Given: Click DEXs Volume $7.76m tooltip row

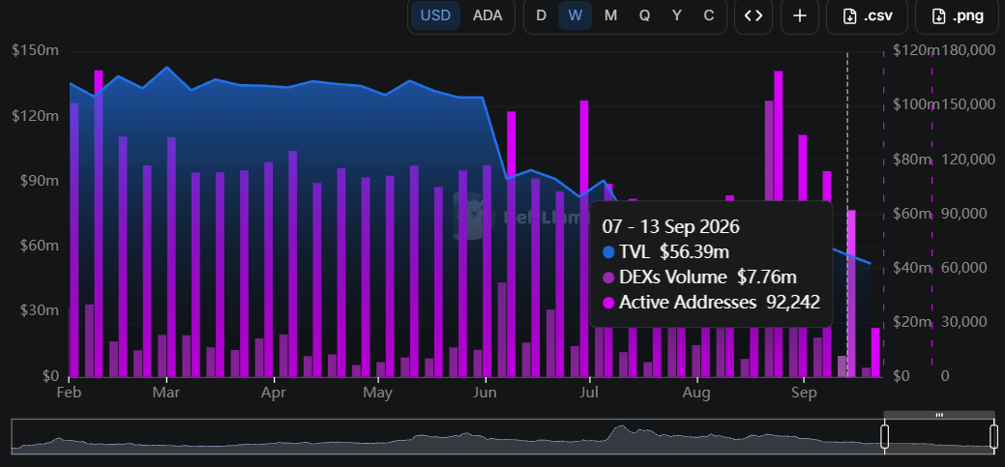Looking at the screenshot, I should click(x=699, y=277).
